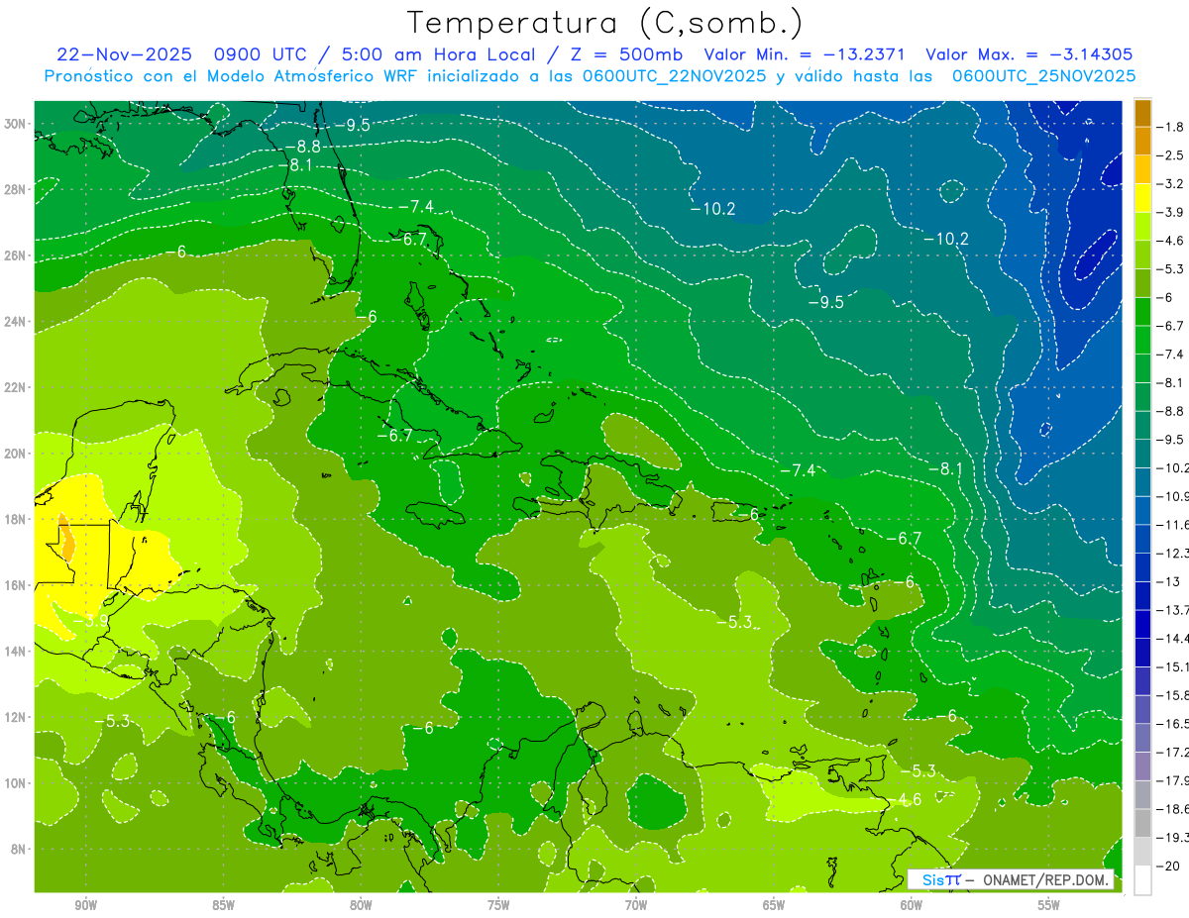Click the '-3.2' colorbar legend label
Viewport: 1189px width, 918px height.
1171,183
